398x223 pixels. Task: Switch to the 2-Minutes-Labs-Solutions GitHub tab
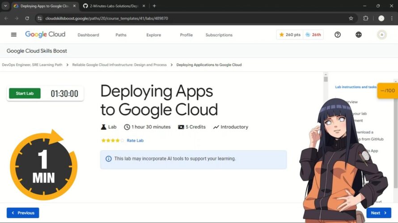click(x=114, y=6)
